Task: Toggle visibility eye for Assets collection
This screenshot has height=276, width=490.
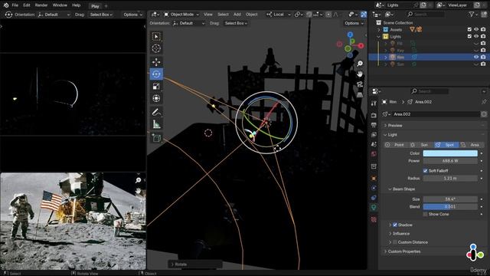Action: click(476, 29)
